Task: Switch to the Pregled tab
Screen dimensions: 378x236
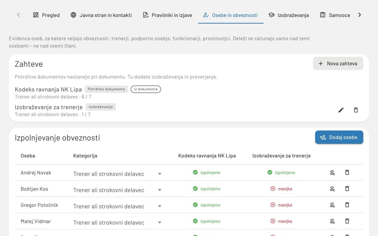Action: [x=46, y=15]
